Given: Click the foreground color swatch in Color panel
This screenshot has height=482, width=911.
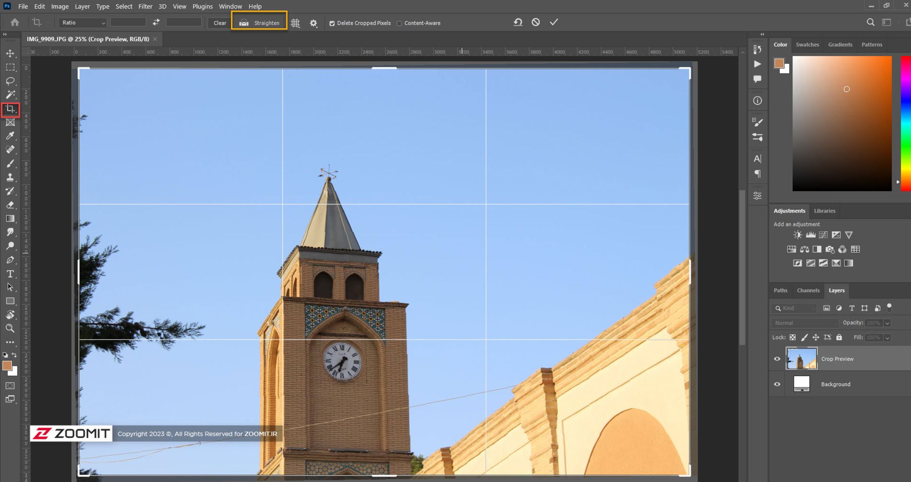Looking at the screenshot, I should (x=779, y=63).
